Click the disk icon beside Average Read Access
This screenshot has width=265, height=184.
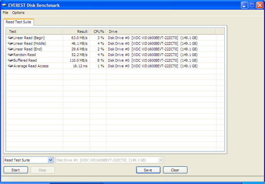tap(10, 66)
